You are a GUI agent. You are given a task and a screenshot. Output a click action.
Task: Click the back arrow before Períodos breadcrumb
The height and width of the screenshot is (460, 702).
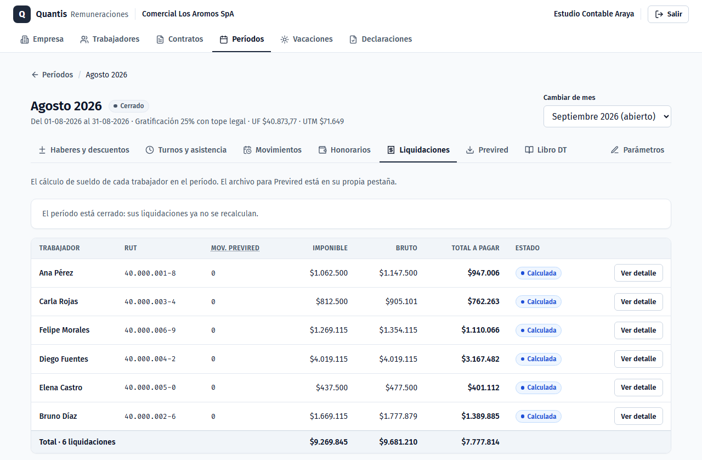coord(35,75)
